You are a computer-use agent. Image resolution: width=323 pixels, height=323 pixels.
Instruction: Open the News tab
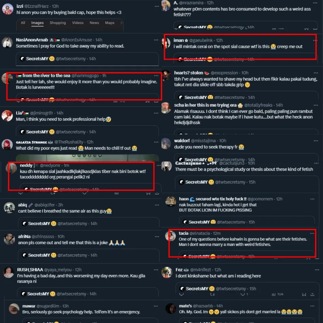(x=94, y=23)
